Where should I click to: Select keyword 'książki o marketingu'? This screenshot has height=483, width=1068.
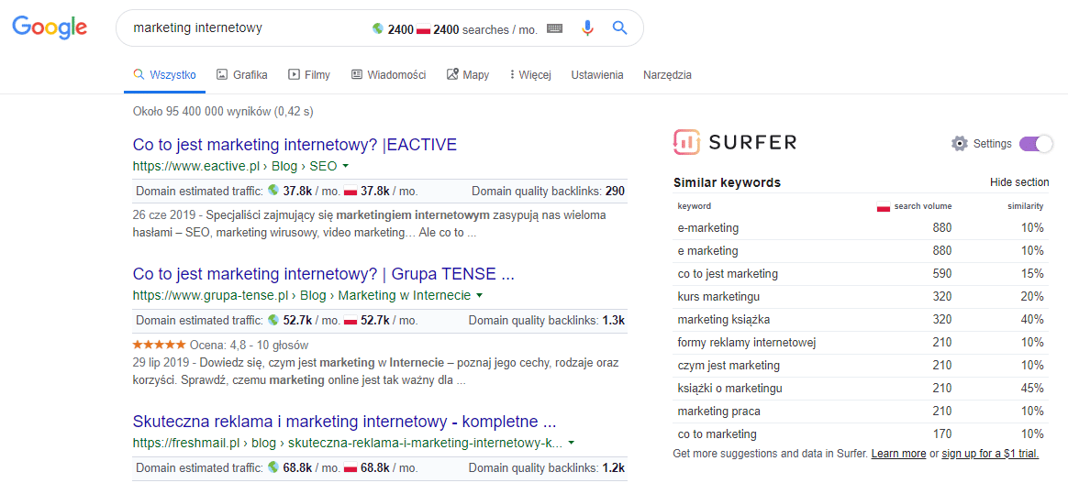[729, 389]
